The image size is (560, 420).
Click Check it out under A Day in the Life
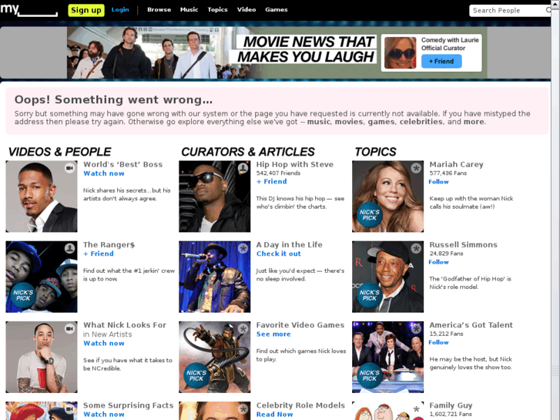point(279,254)
